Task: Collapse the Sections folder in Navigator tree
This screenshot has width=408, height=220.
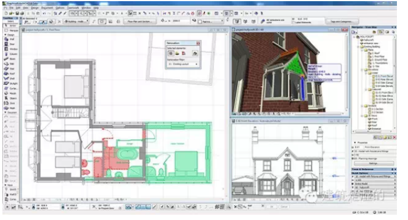Action: 362,106
